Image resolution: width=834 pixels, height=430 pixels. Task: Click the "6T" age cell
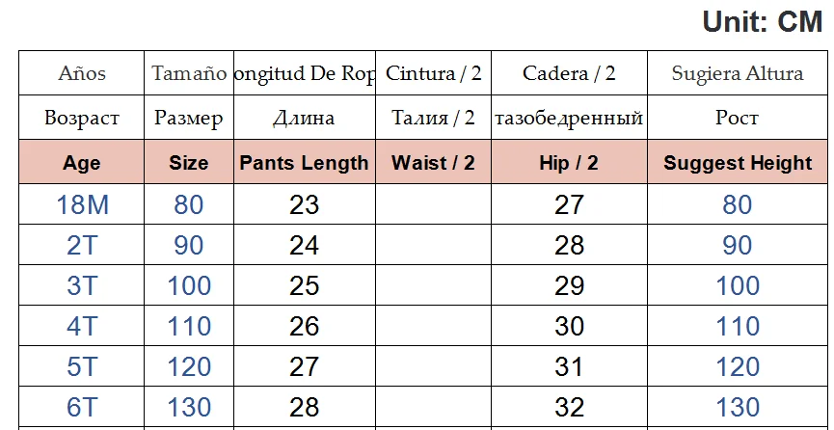pos(82,408)
